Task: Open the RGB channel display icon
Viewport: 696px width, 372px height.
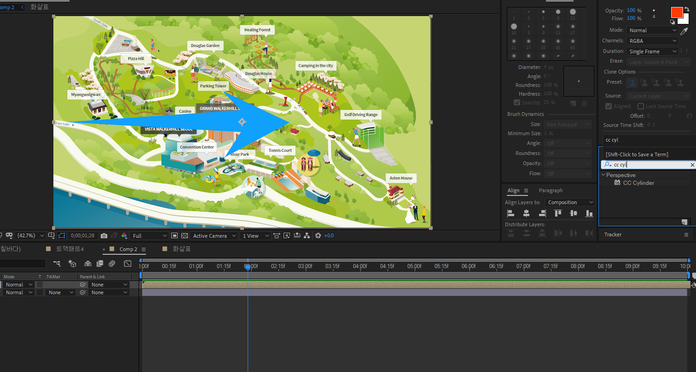Action: (124, 235)
